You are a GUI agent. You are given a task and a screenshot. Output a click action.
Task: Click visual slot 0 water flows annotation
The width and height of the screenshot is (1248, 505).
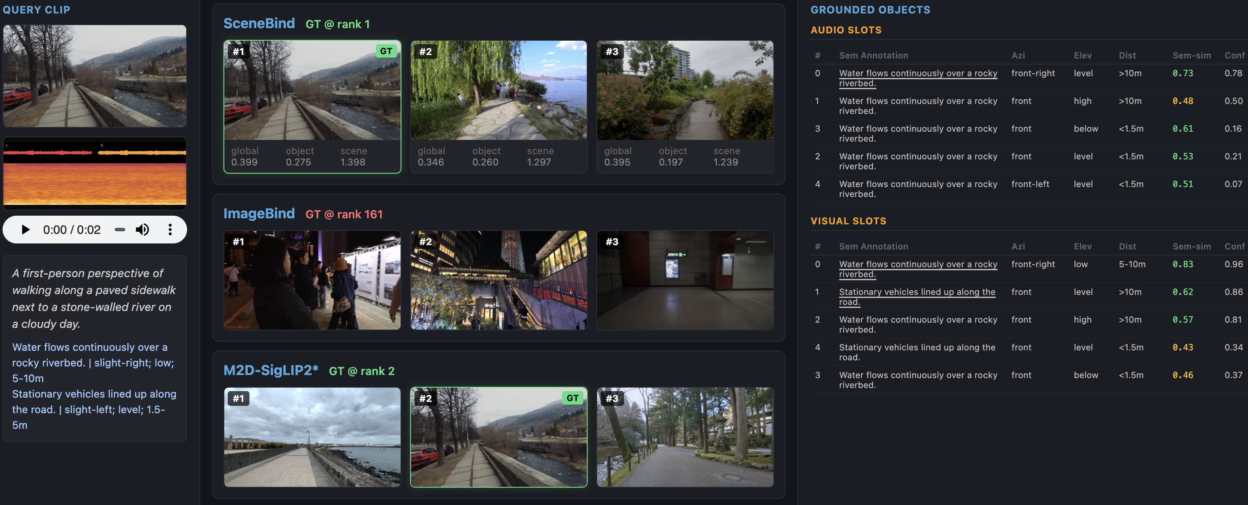tap(918, 269)
